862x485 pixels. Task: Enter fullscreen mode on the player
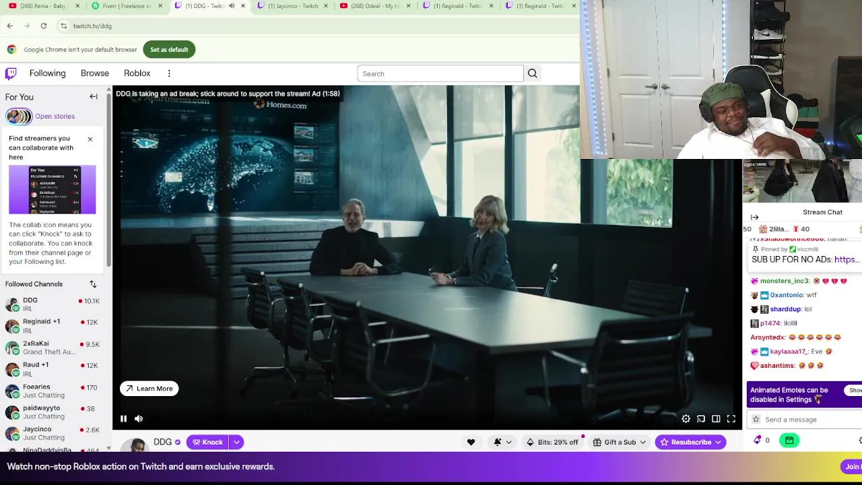point(731,419)
